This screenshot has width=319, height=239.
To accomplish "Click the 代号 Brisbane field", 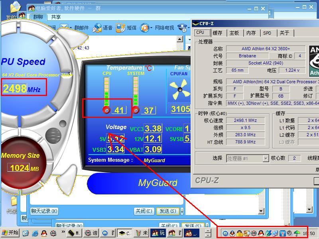I will point(247,56).
